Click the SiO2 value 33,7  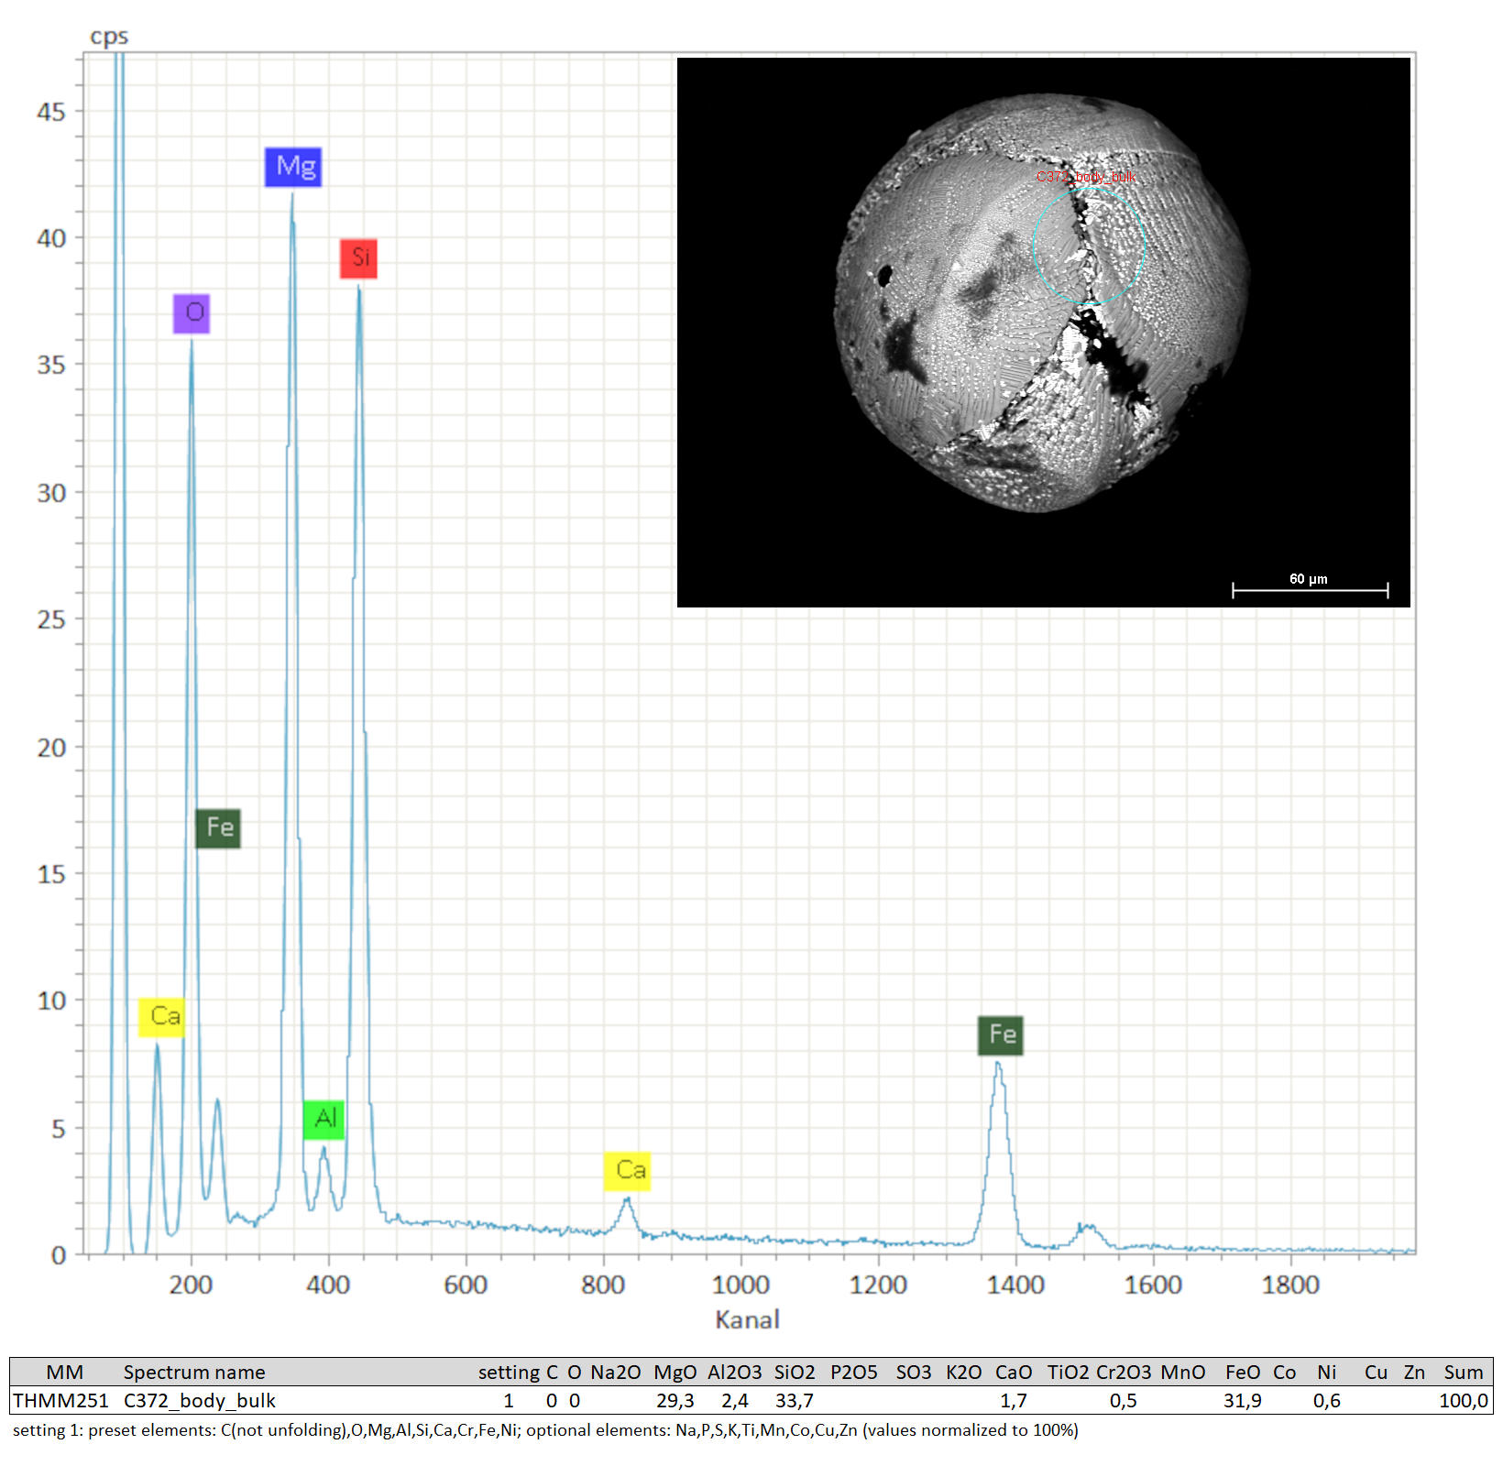(794, 1401)
